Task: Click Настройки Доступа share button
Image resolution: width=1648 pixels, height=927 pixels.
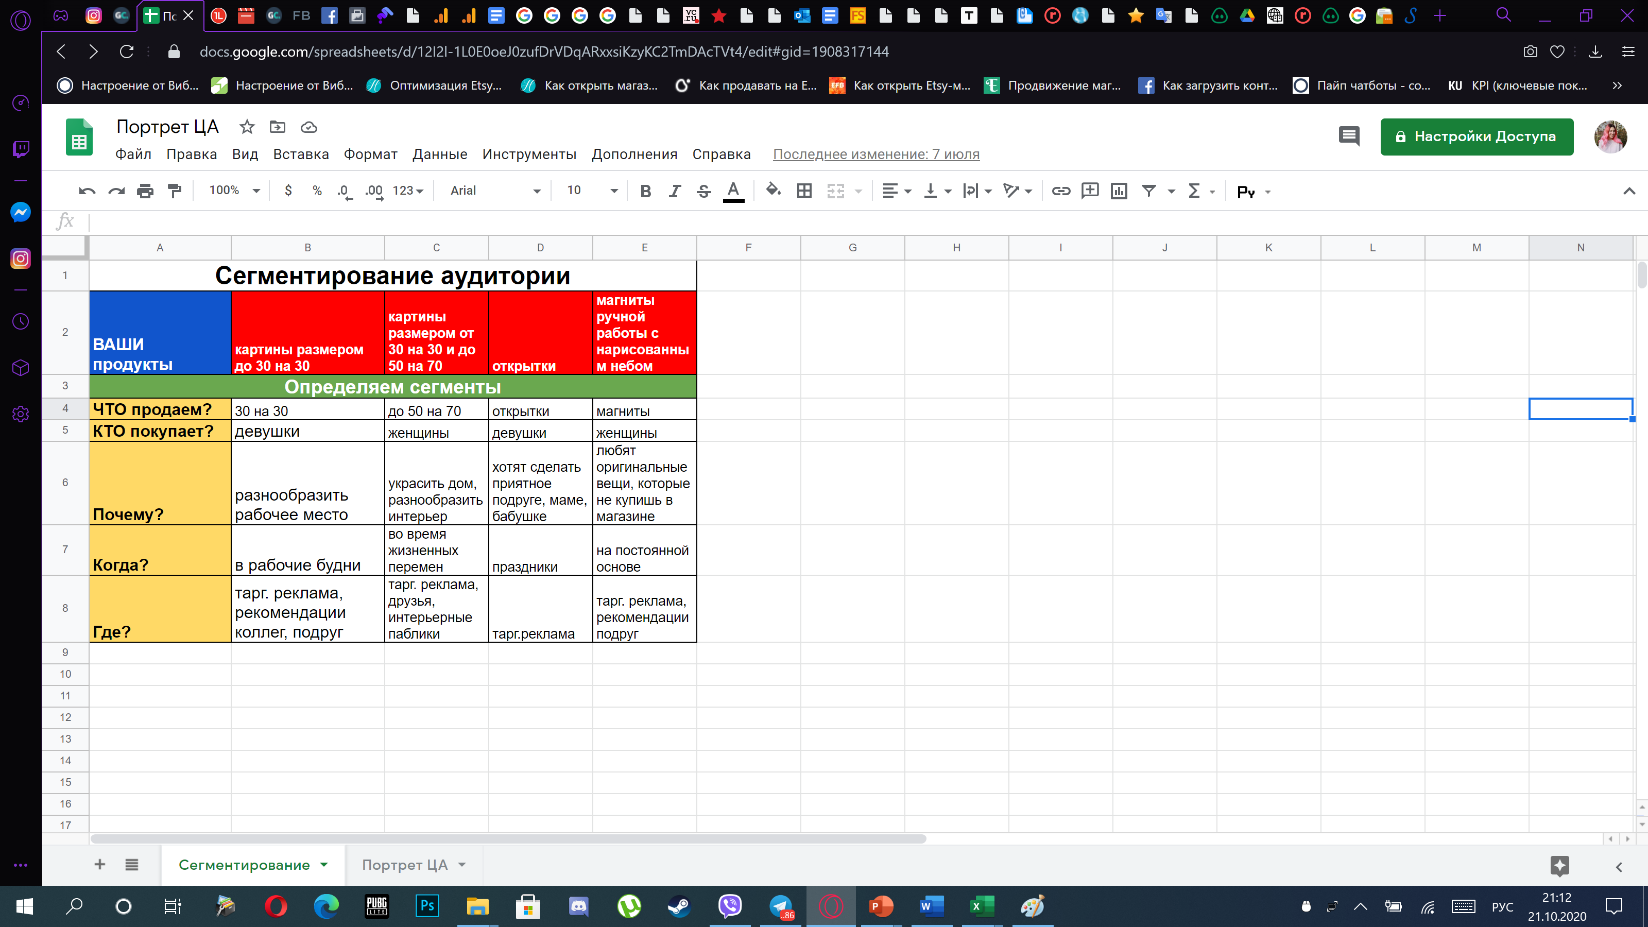Action: tap(1477, 136)
